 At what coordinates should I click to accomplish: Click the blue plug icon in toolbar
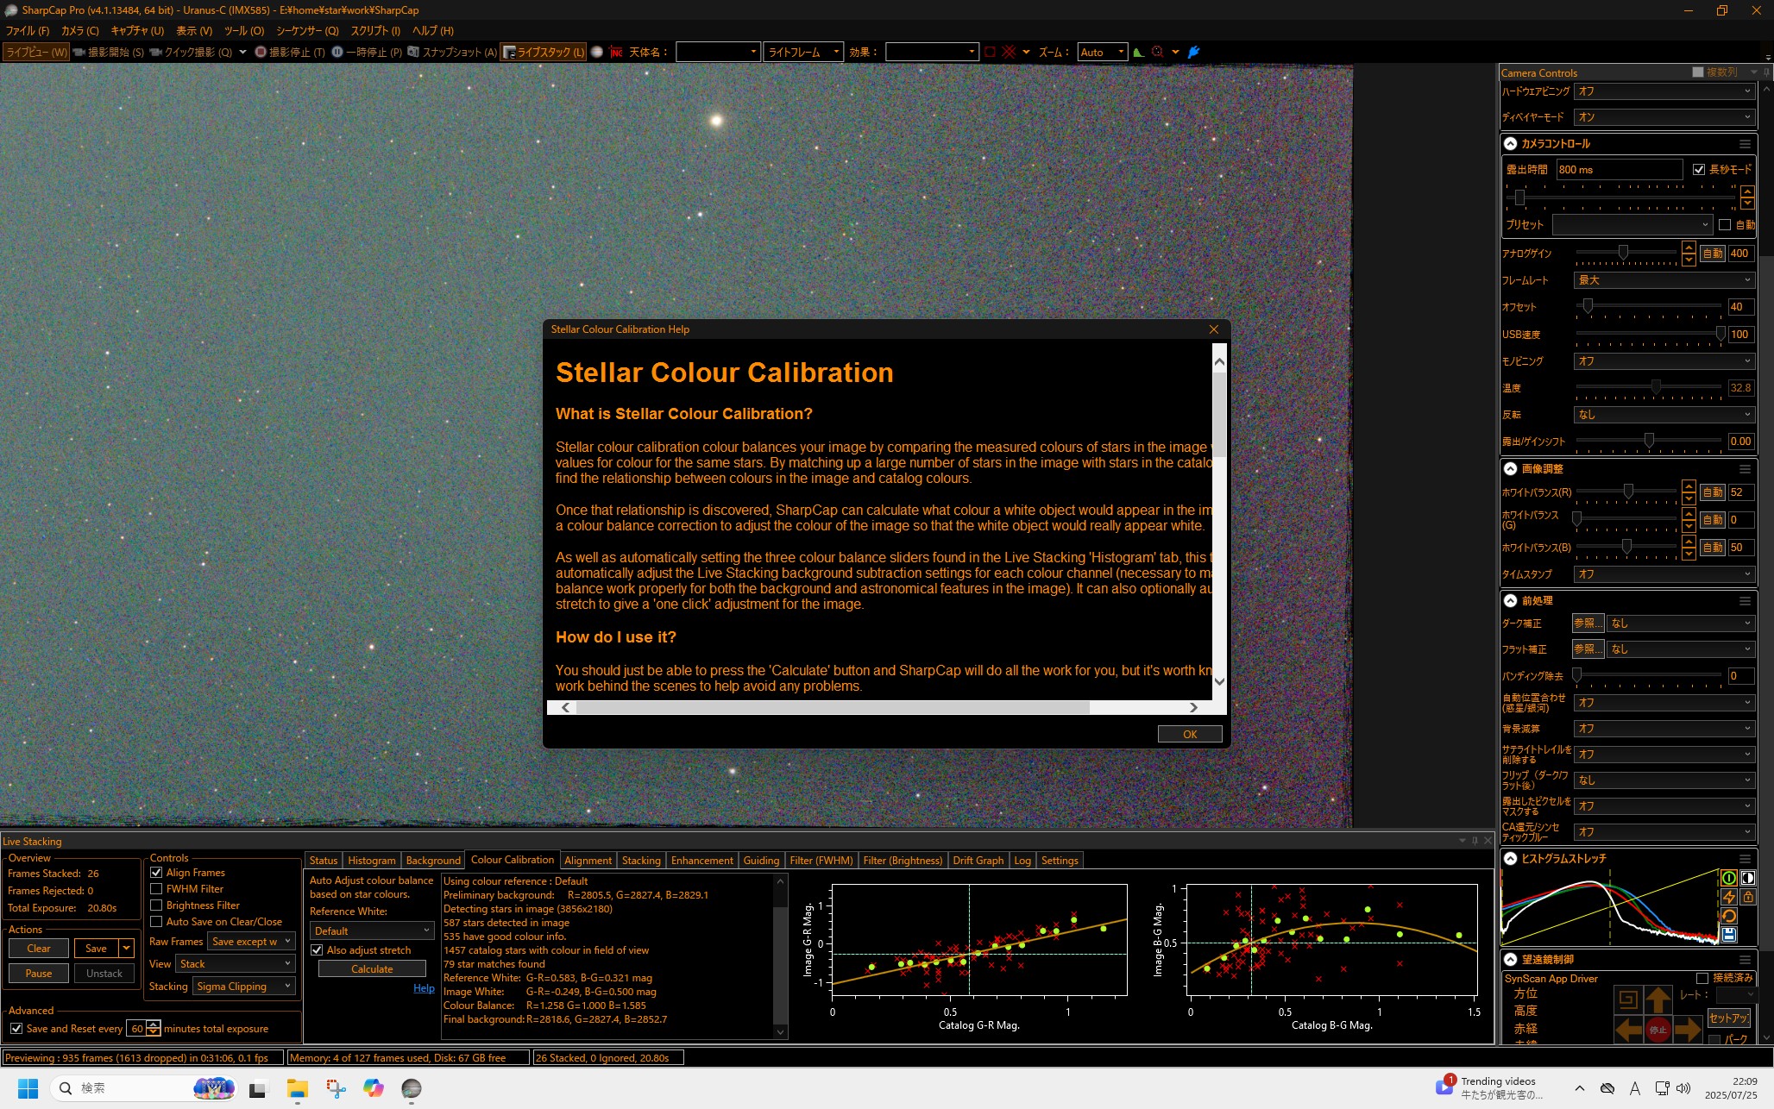pos(1194,52)
